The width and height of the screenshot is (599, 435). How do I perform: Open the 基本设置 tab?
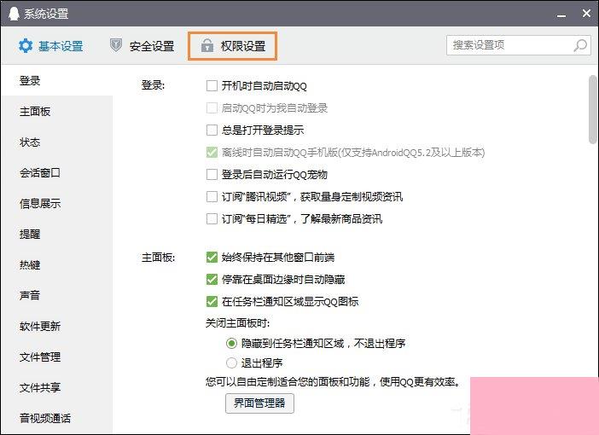(51, 46)
